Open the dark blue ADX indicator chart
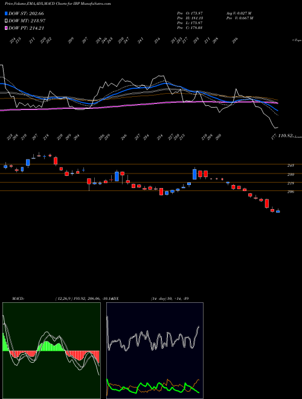The width and height of the screenshot is (302, 399). click(155, 351)
